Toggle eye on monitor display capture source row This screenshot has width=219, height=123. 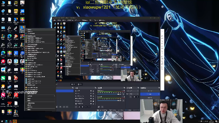tap(91, 104)
